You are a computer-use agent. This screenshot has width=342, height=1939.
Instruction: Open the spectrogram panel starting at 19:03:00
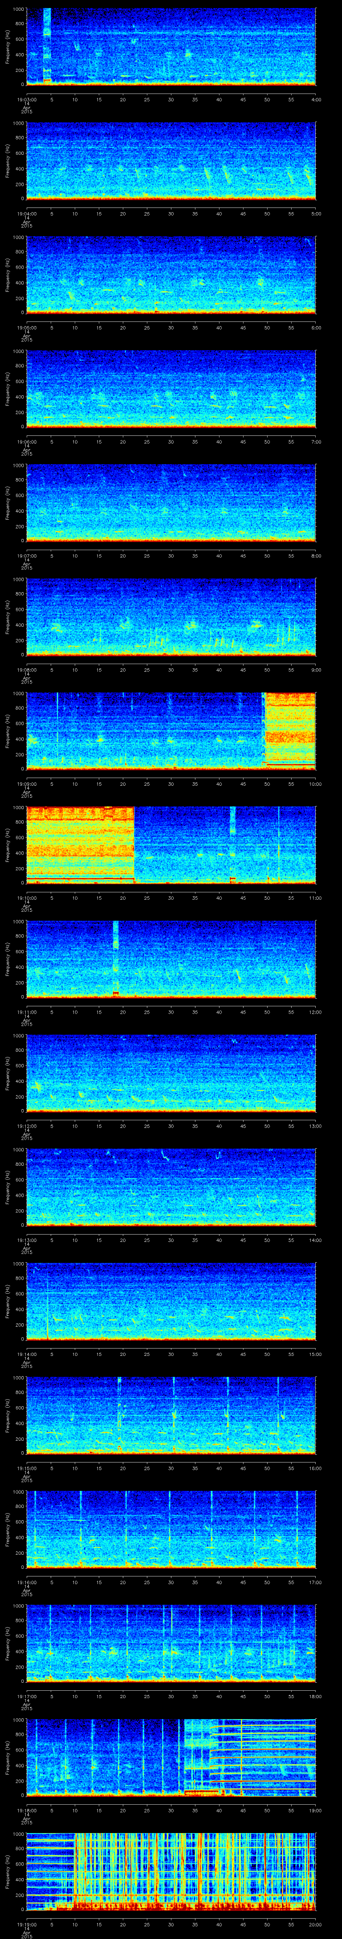(x=171, y=47)
